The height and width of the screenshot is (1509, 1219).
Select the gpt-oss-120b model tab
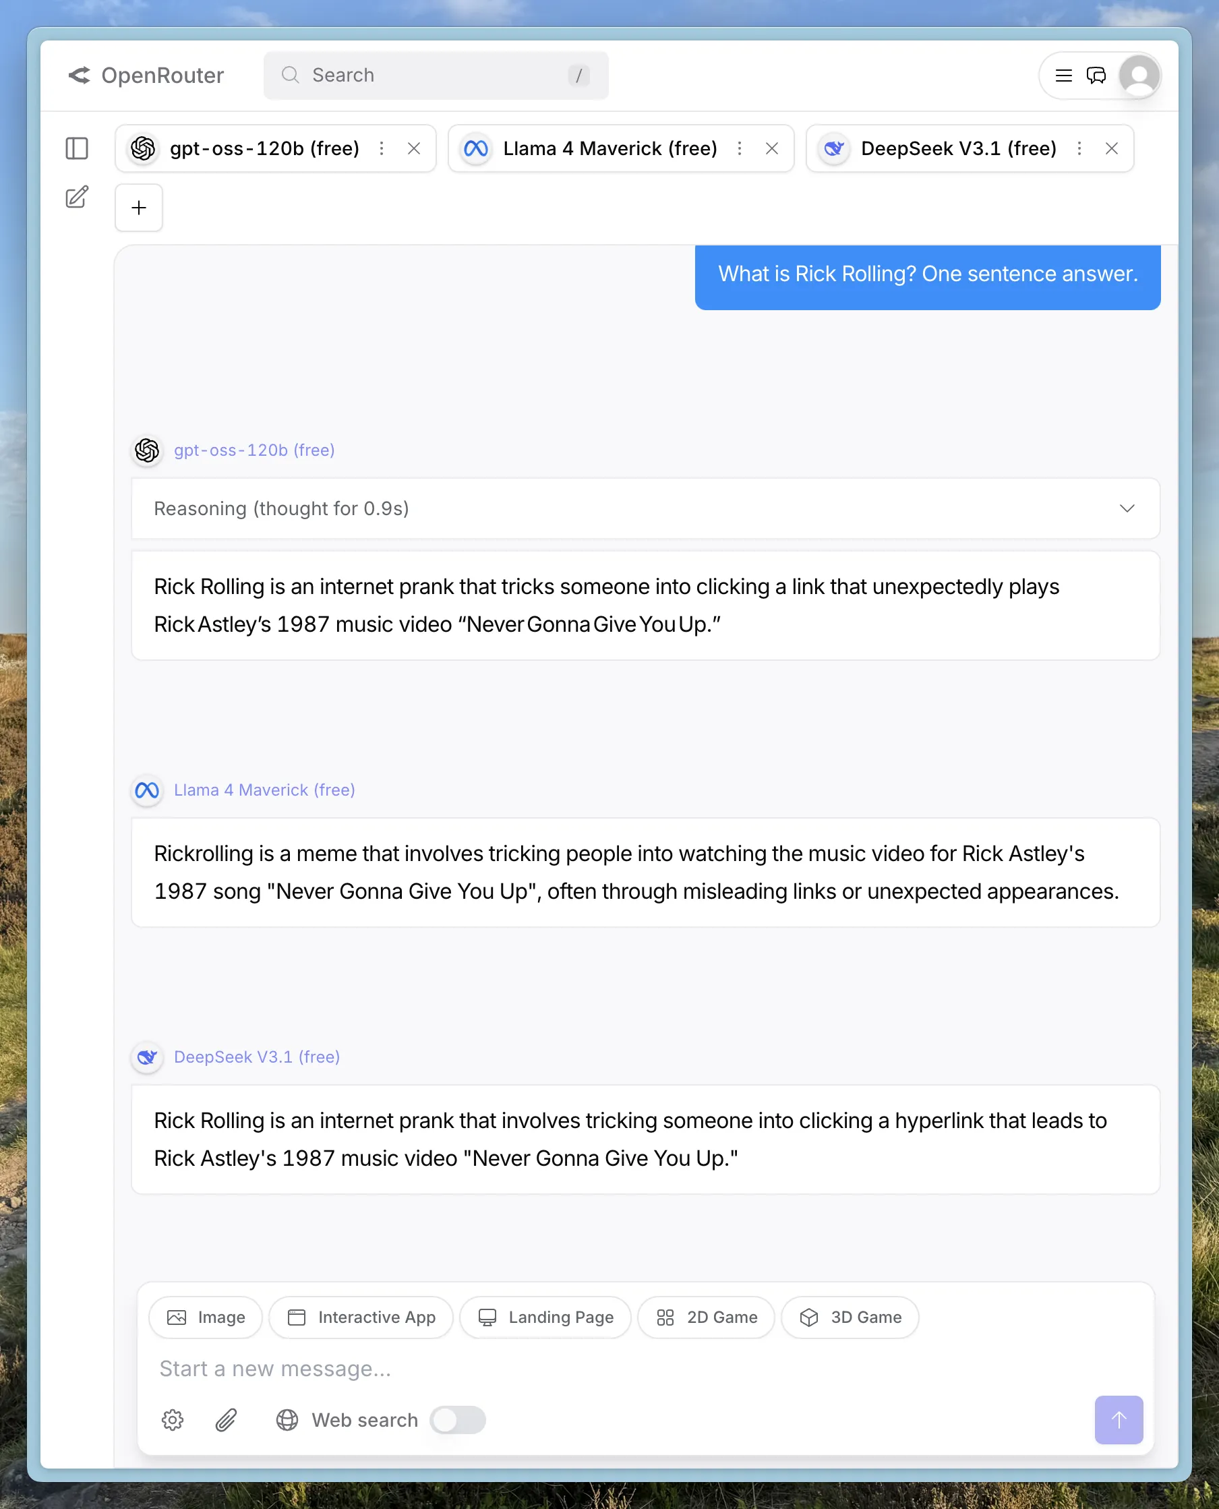(264, 148)
